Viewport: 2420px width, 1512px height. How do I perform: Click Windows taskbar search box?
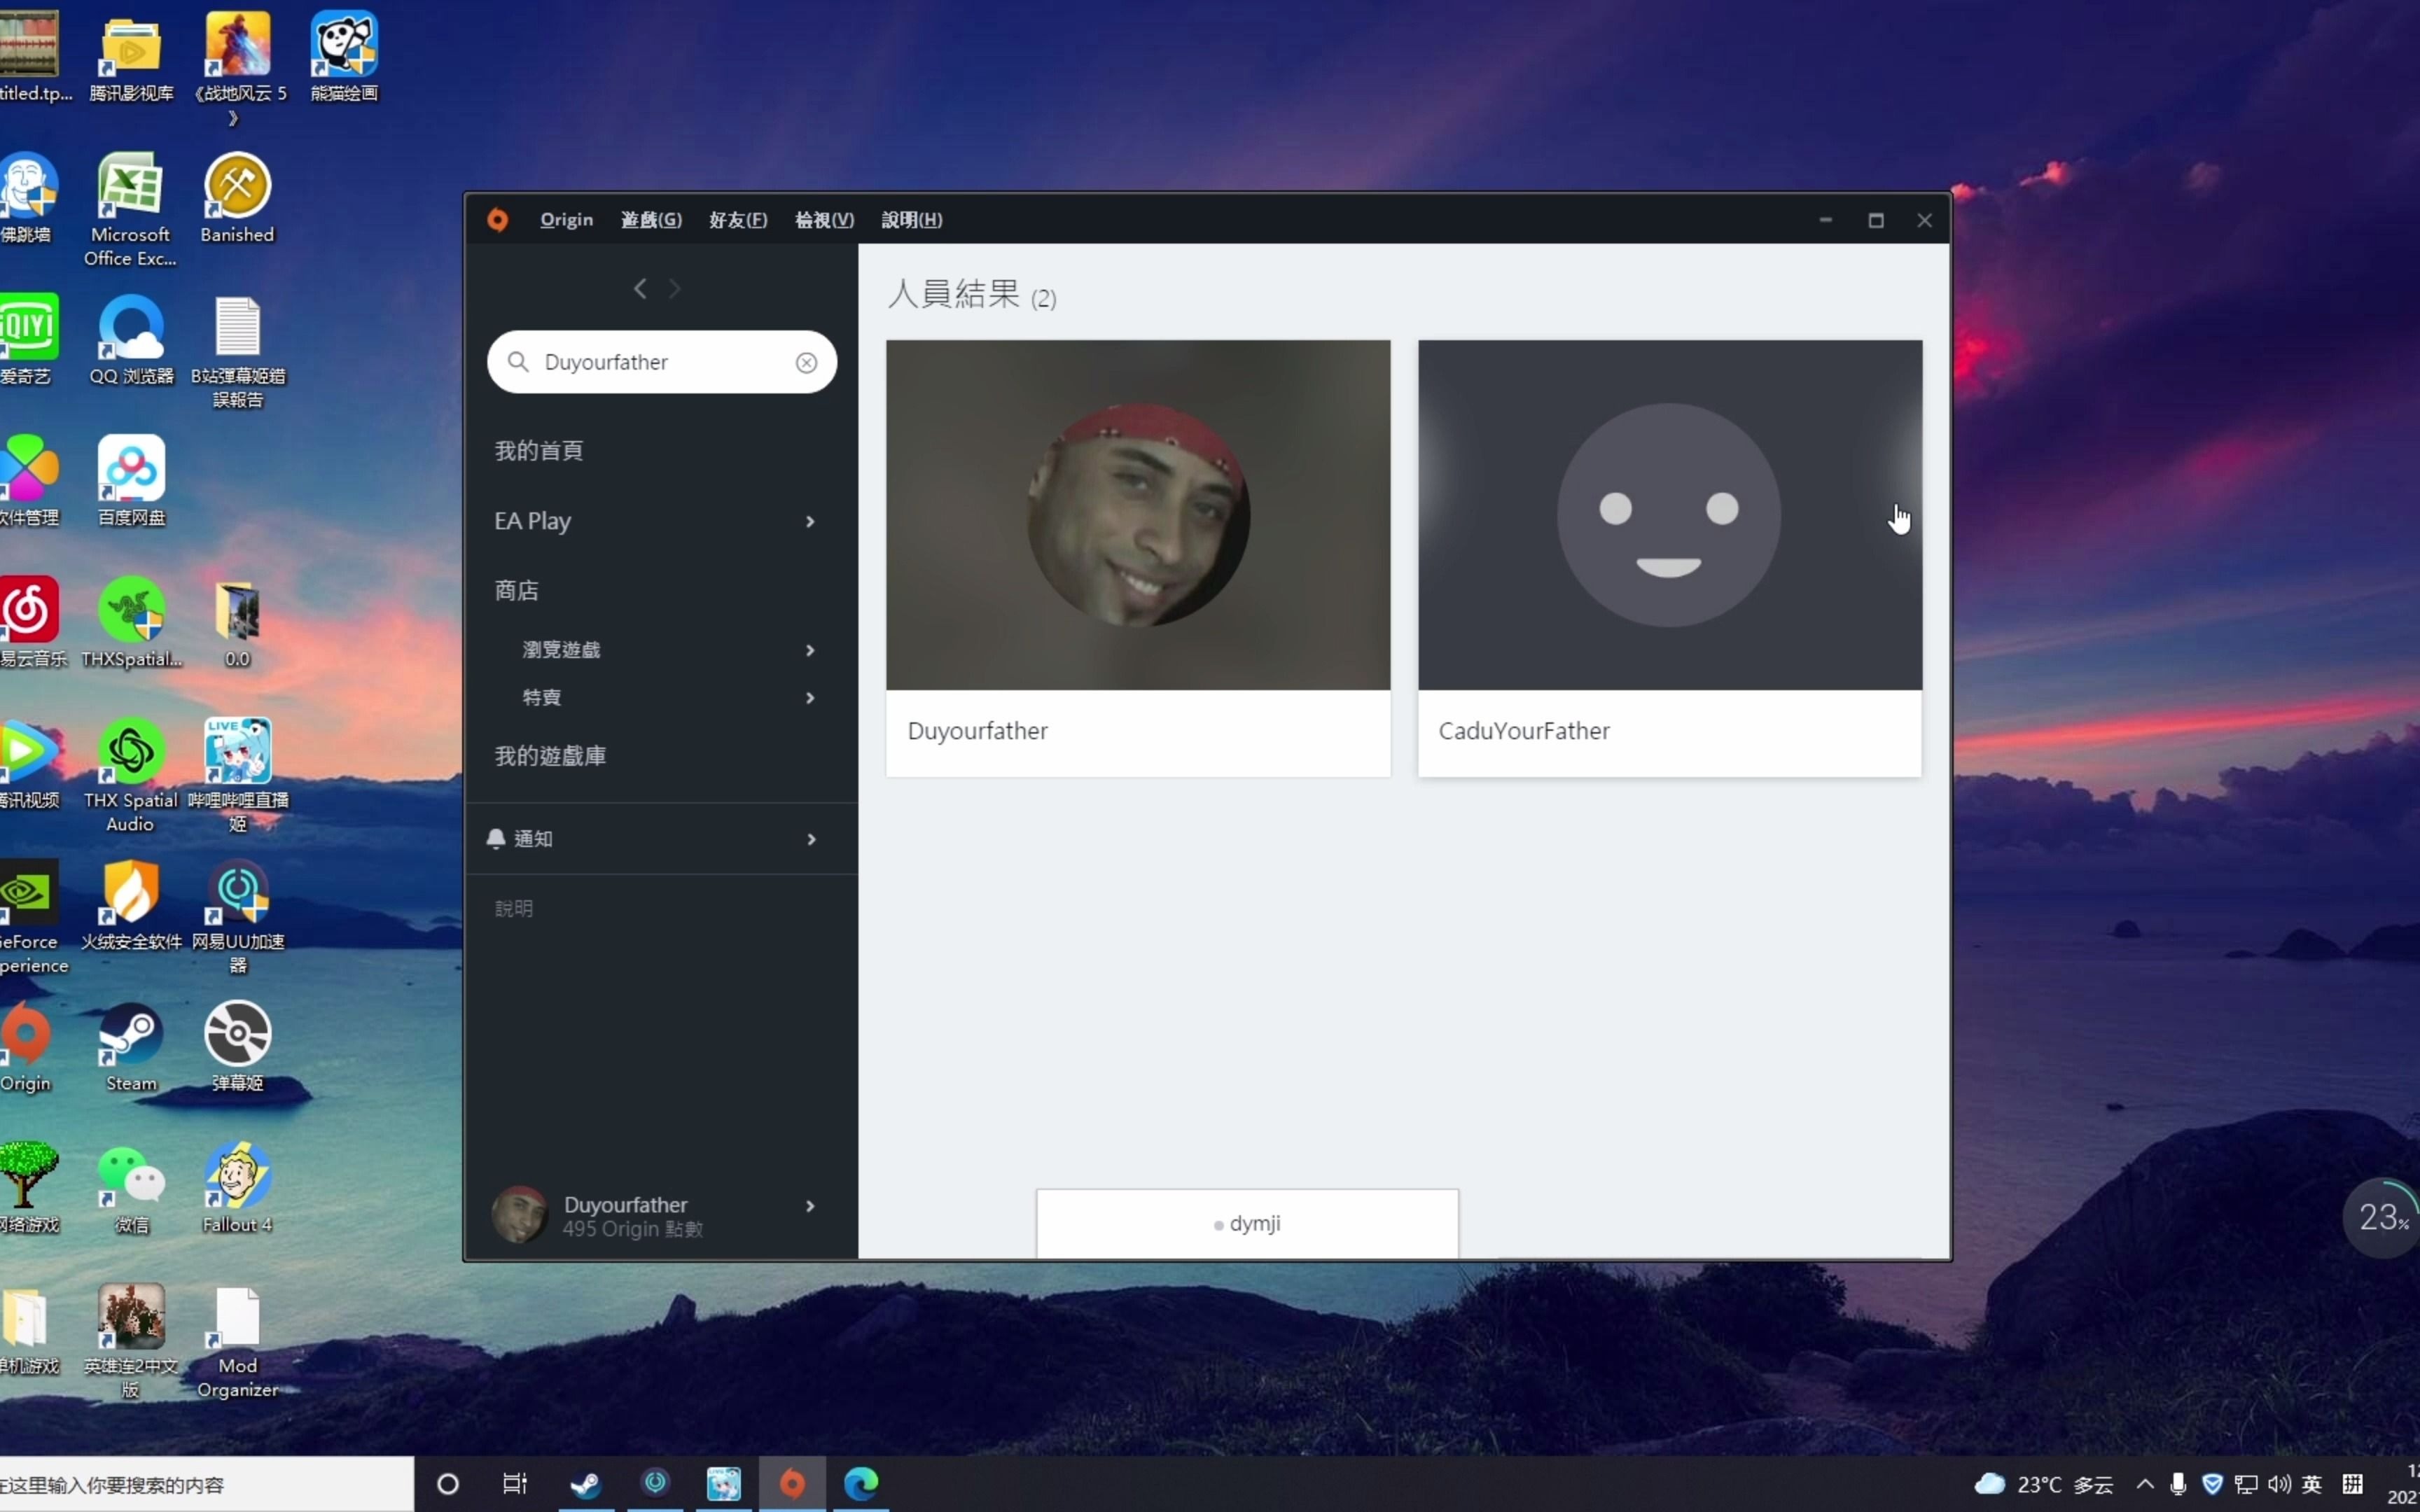coord(206,1484)
